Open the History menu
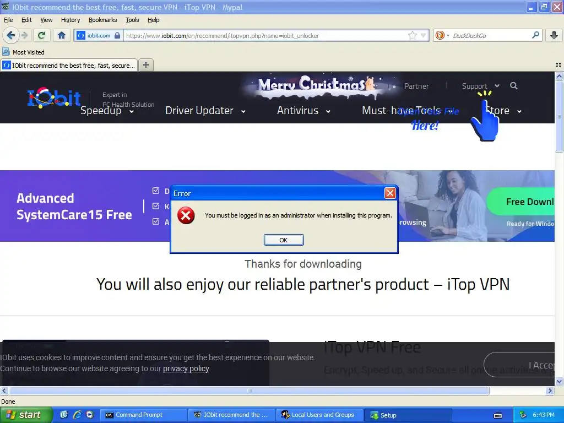The image size is (564, 423). click(70, 20)
